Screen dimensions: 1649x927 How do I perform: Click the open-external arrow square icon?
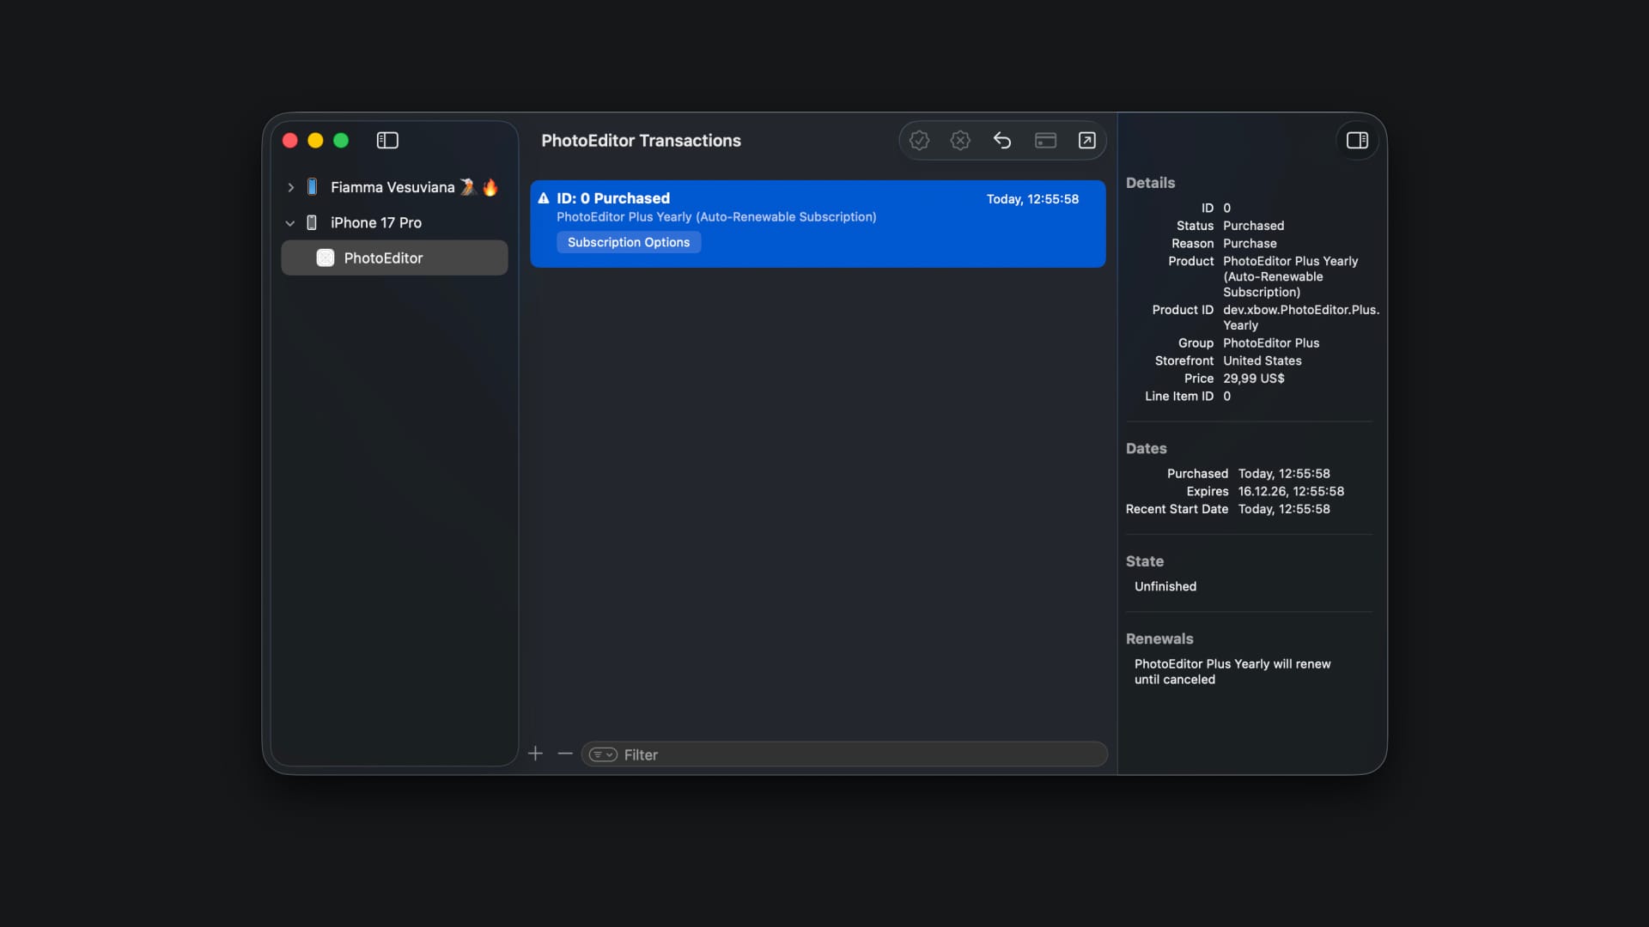click(1086, 141)
